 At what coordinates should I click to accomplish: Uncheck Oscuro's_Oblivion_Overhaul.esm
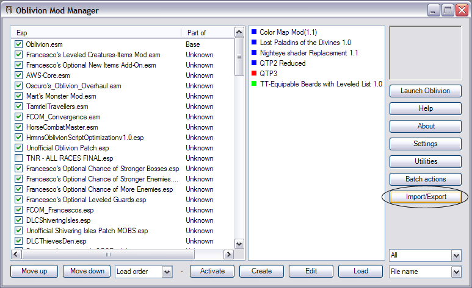(19, 86)
